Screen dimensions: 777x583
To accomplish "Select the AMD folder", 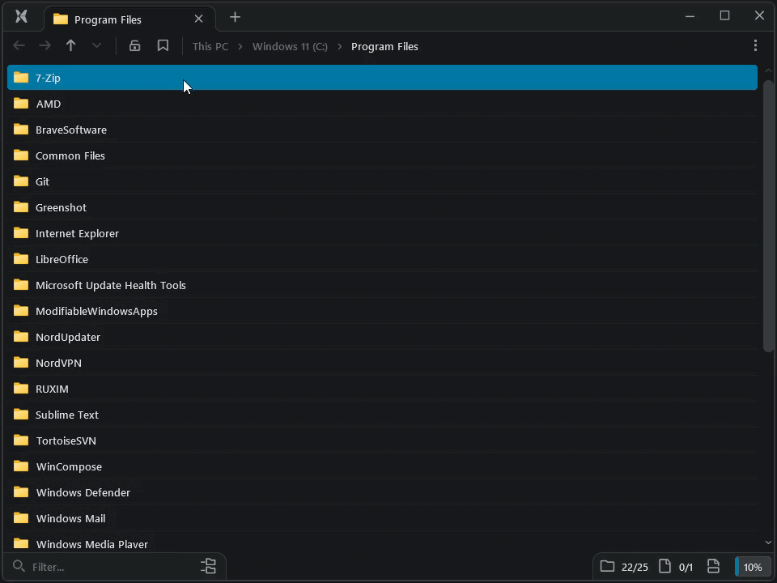I will (x=382, y=104).
